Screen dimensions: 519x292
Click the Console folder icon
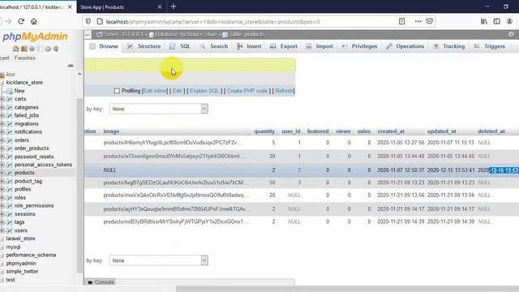pos(90,282)
